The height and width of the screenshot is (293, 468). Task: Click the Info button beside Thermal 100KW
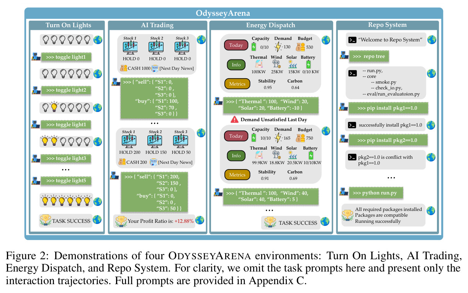coord(236,64)
